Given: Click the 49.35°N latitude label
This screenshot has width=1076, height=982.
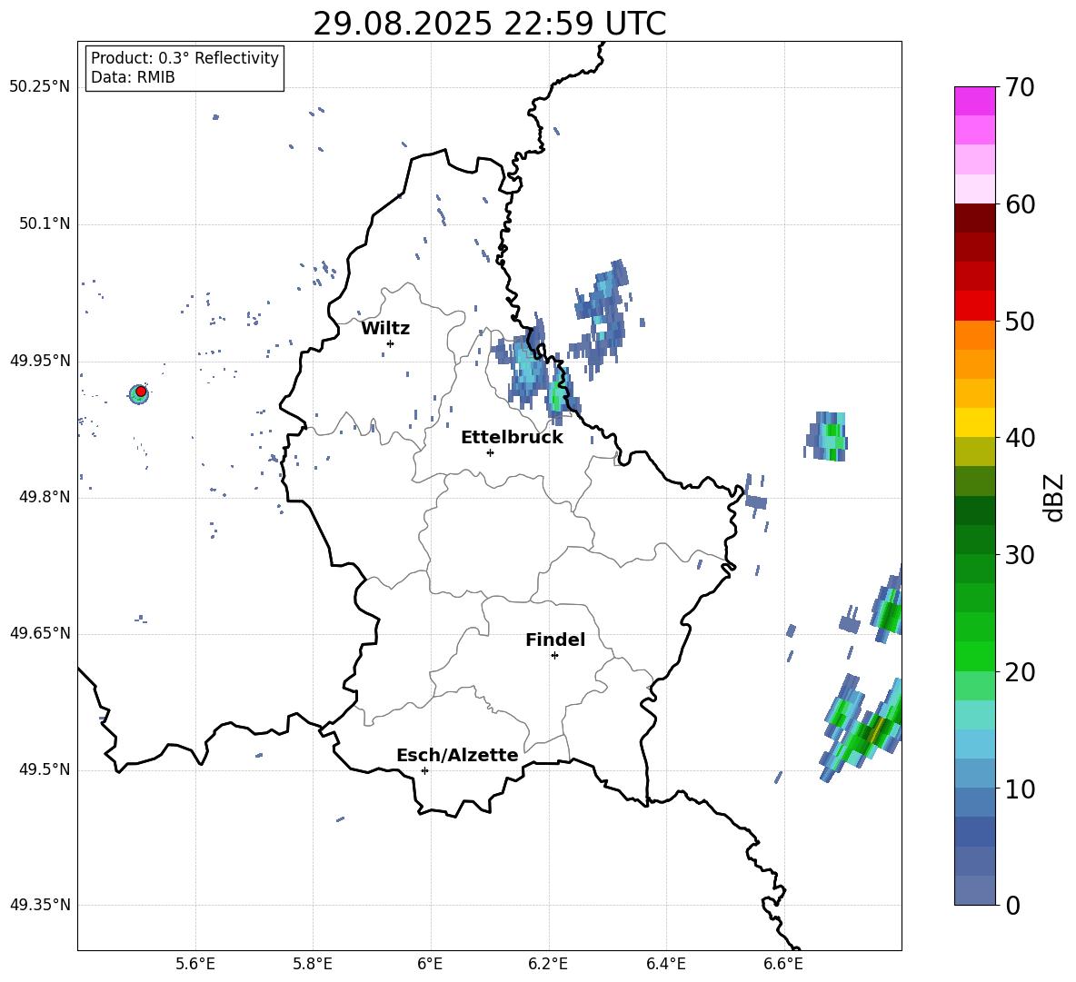Looking at the screenshot, I should pos(40,905).
